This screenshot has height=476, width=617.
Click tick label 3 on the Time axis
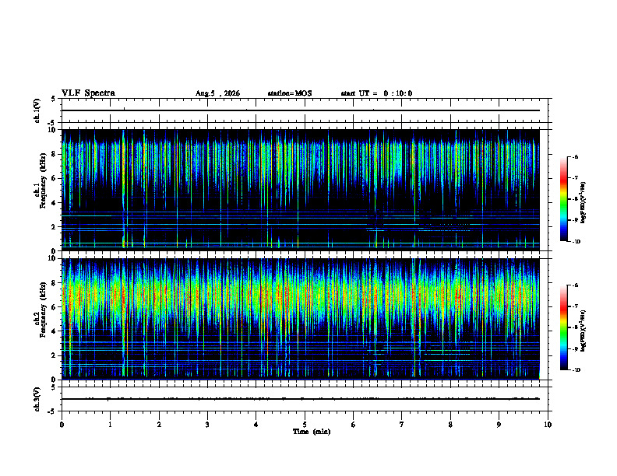click(x=207, y=425)
